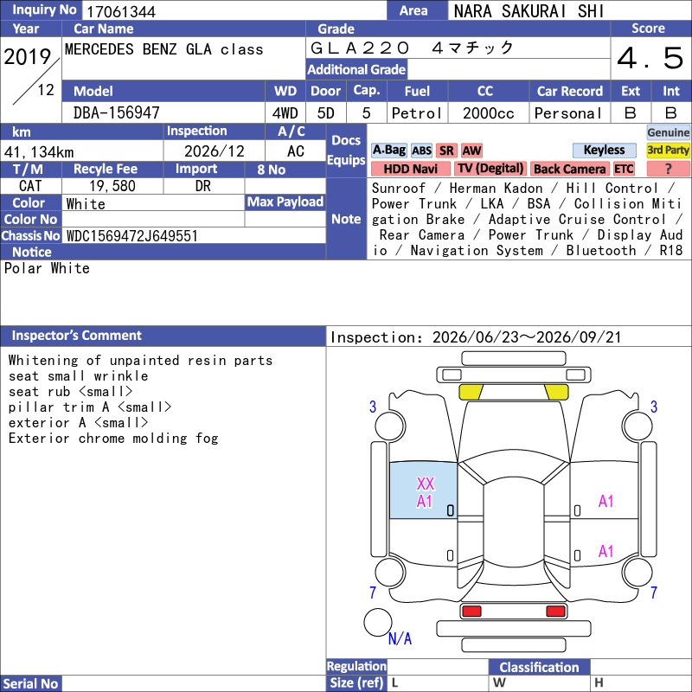
Task: Click the 3rd Party yellow badge
Action: 668,150
